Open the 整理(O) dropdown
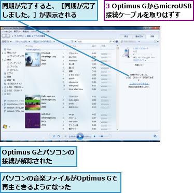194x193 pixels. [x=7, y=42]
